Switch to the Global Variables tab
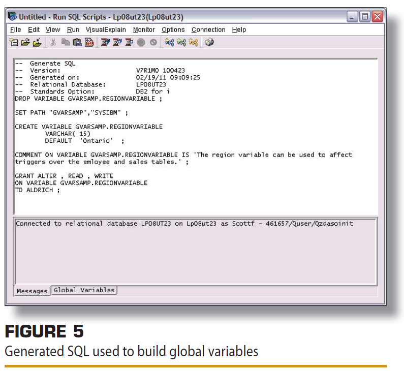Image resolution: width=404 pixels, height=371 pixels. pos(84,290)
